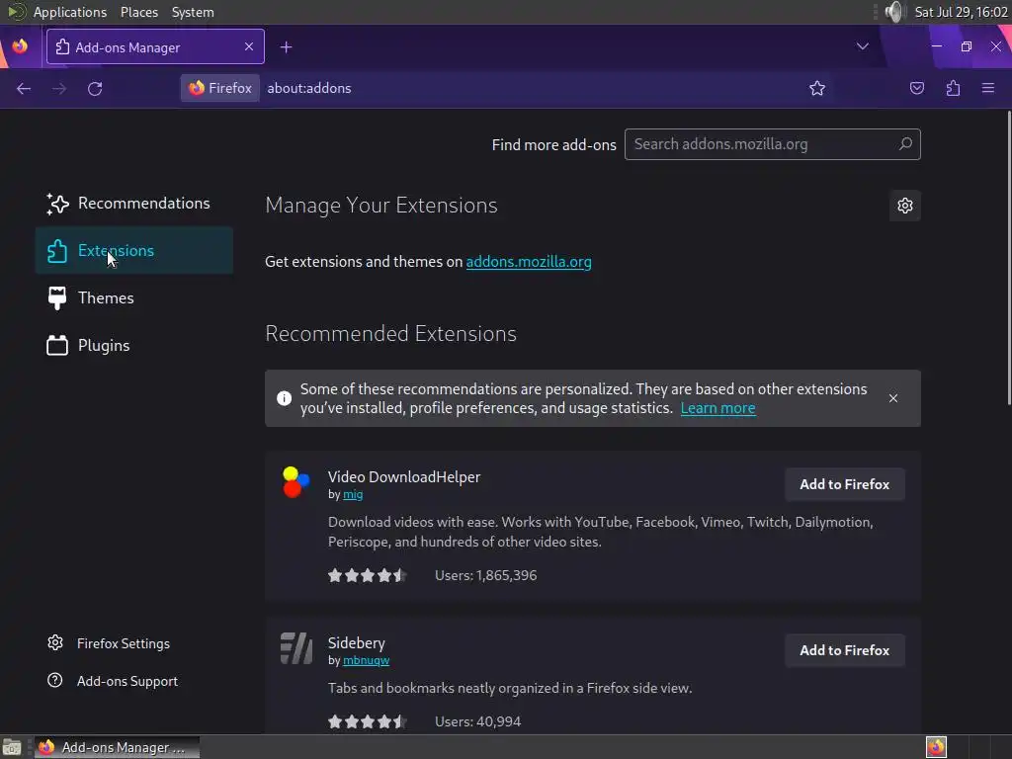Screen dimensions: 1012x759
Task: Dismiss the personalized recommendations notice
Action: pyautogui.click(x=893, y=398)
